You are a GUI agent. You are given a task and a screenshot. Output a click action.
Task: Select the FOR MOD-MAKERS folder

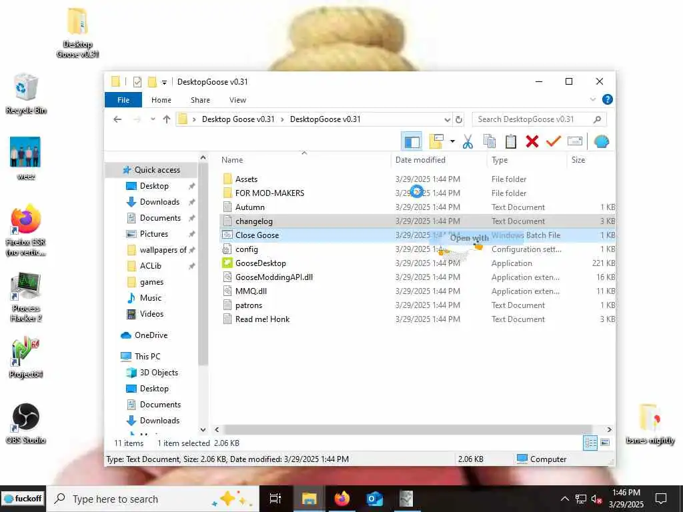[418, 193]
